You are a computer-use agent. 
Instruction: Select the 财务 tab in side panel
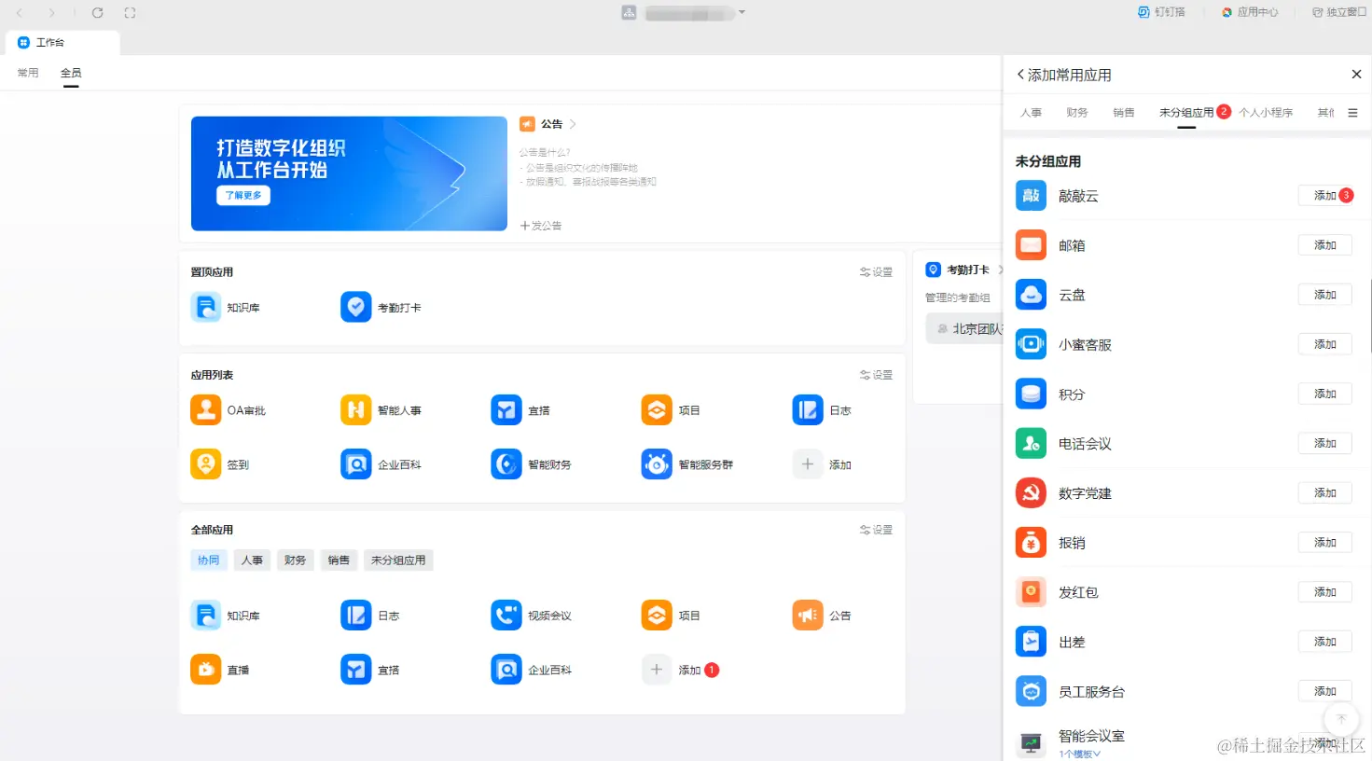[x=1077, y=113]
